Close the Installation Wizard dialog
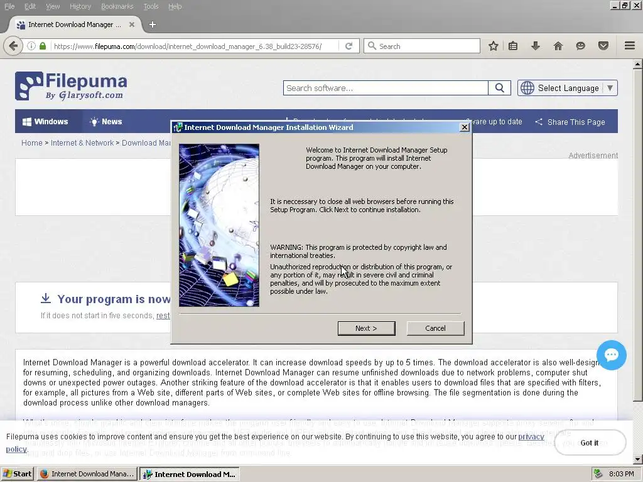643x482 pixels. point(465,127)
